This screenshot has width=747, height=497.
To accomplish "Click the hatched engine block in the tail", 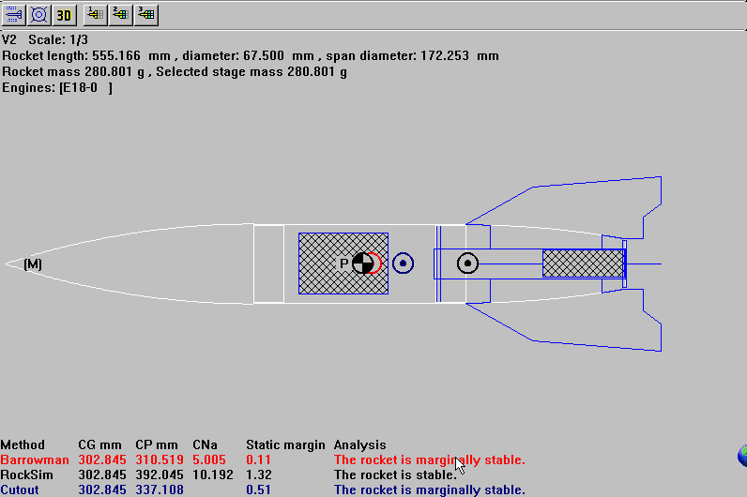I will pyautogui.click(x=583, y=264).
